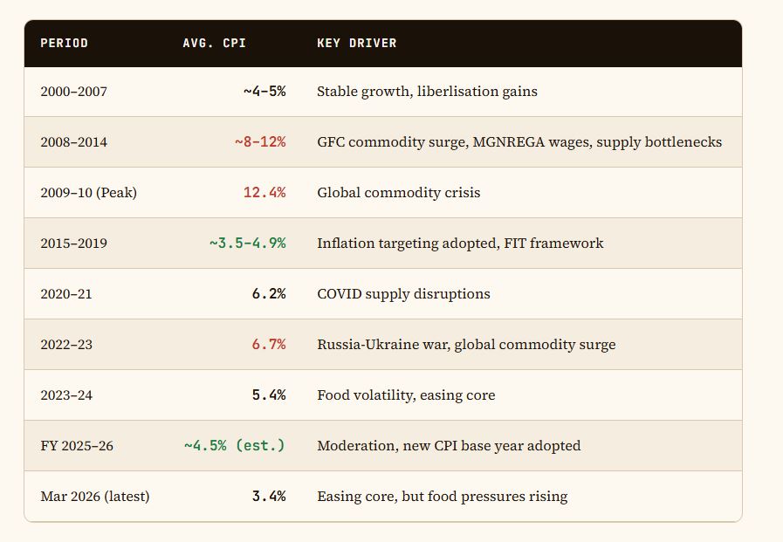Click the AVG. CPI column header
Viewport: 783px width, 542px height.
[x=214, y=43]
